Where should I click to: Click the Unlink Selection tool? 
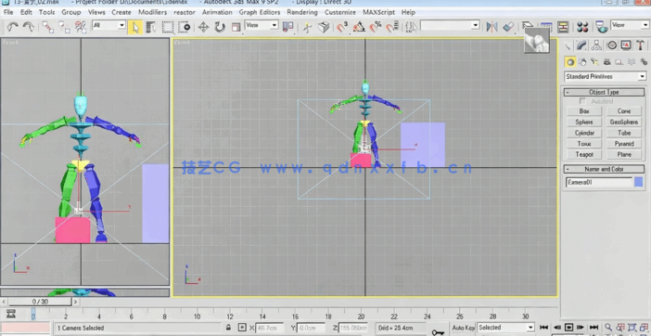64,27
